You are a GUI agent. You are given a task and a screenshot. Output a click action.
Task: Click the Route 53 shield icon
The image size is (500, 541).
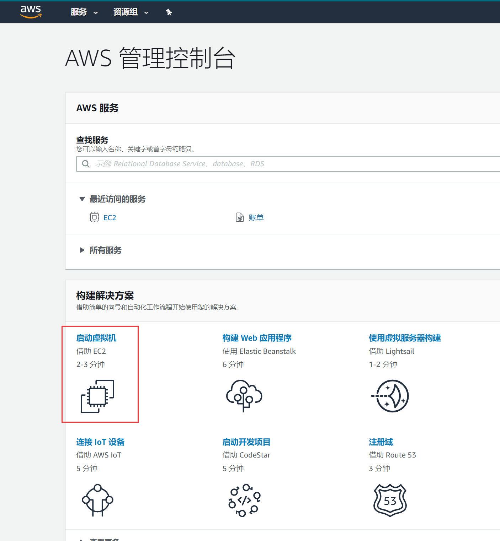click(x=390, y=500)
